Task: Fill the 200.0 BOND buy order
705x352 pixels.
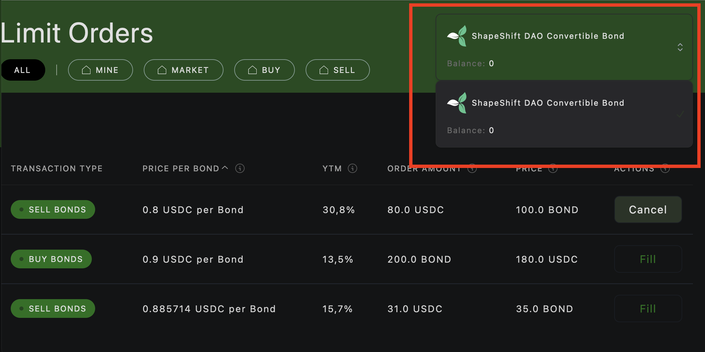Action: point(648,259)
